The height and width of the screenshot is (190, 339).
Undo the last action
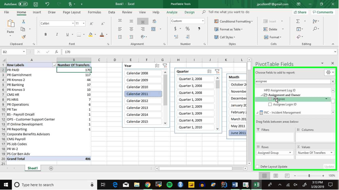(47, 4)
